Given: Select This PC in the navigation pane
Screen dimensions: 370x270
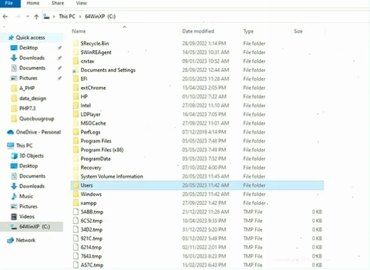Looking at the screenshot, I should click(24, 146).
